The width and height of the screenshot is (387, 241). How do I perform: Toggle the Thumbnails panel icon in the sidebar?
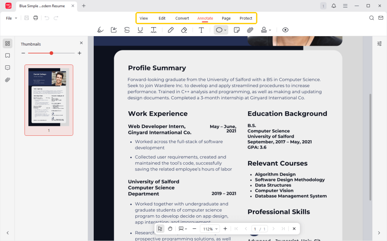(7, 43)
